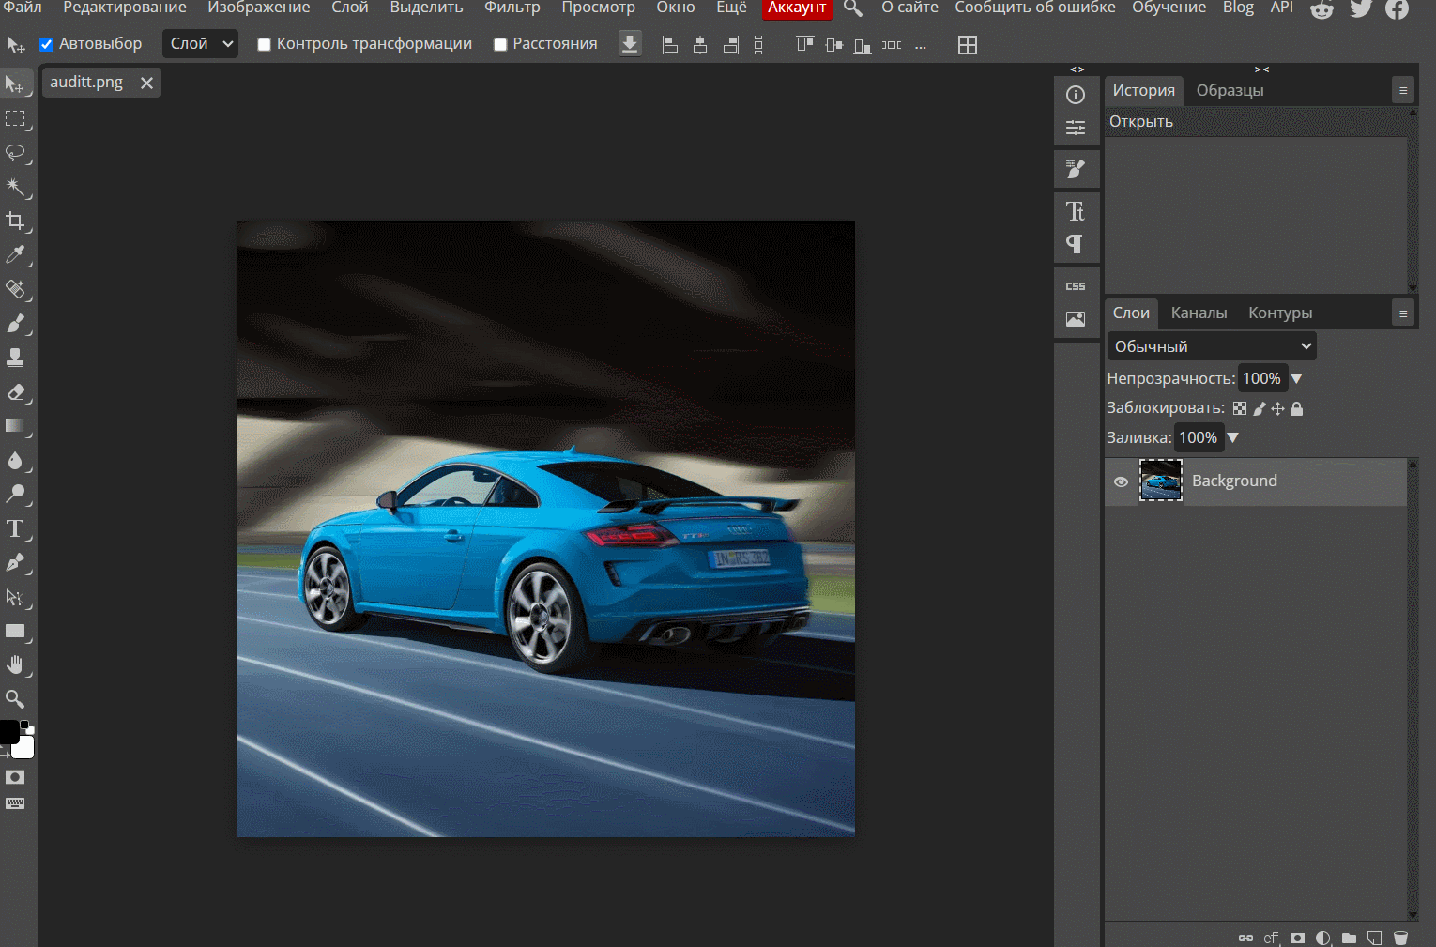The image size is (1436, 947).
Task: Hide the Background layer with eye icon
Action: [1121, 481]
